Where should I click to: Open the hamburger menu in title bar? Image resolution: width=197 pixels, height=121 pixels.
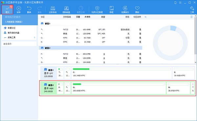coord(180,3)
